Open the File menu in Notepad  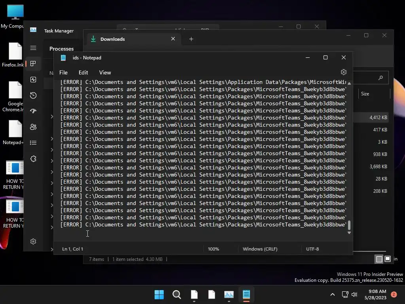pos(63,73)
